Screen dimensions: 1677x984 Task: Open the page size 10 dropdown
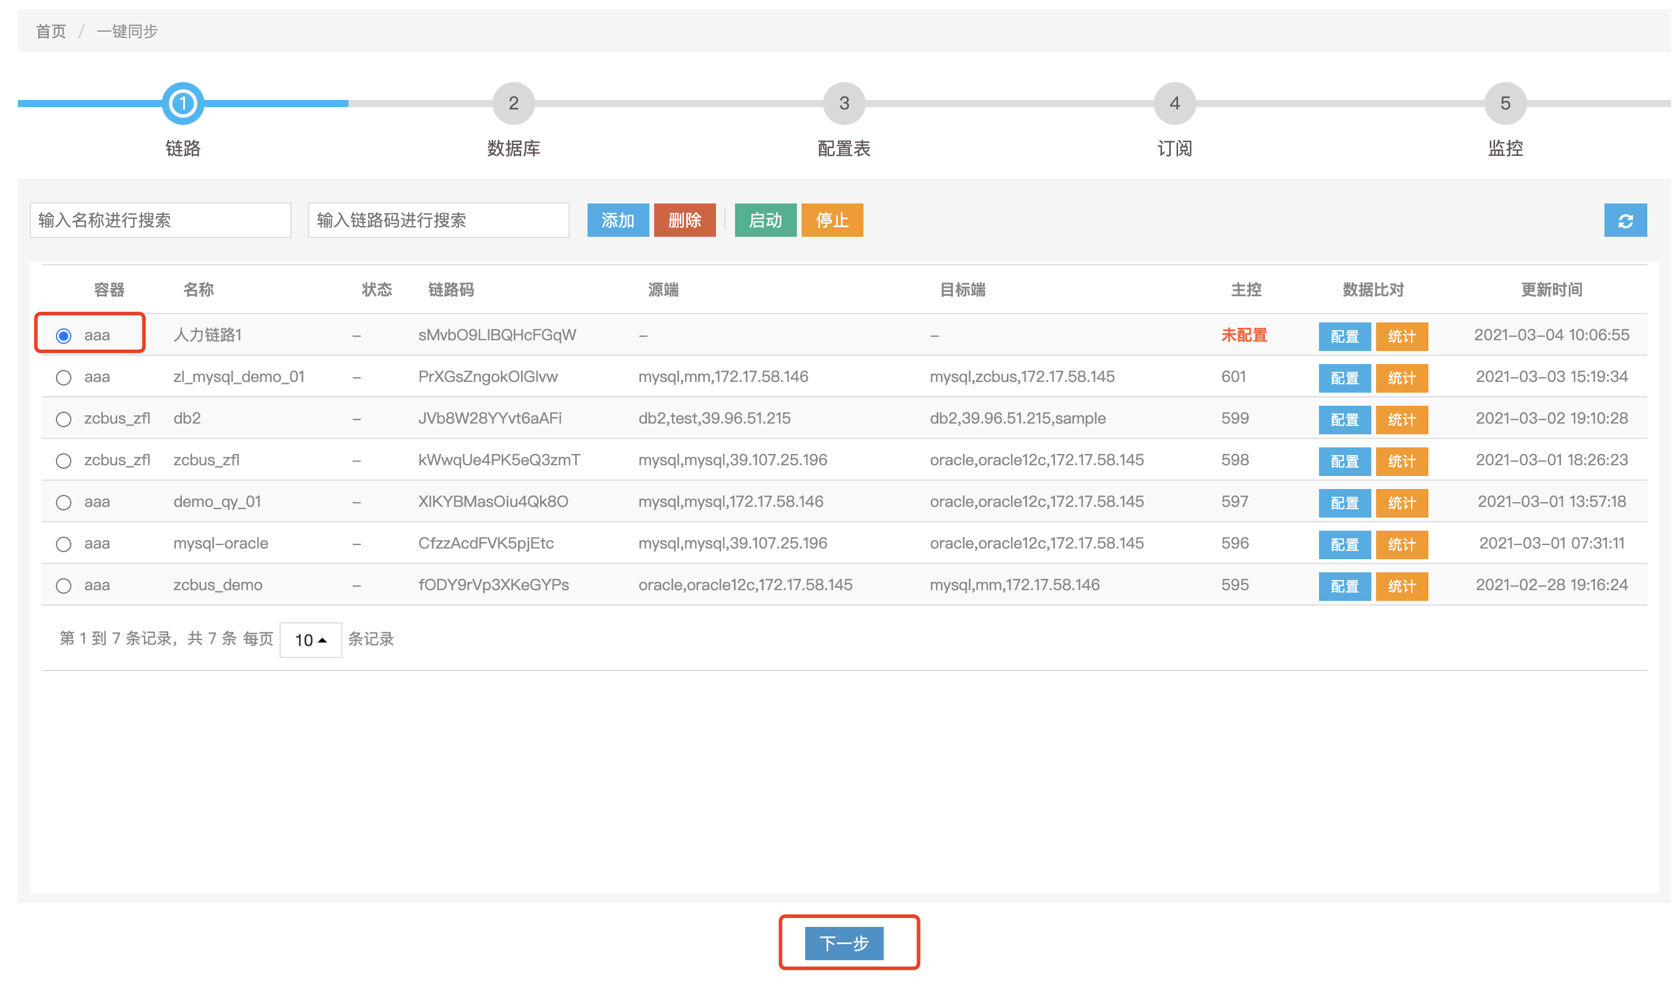pyautogui.click(x=311, y=640)
